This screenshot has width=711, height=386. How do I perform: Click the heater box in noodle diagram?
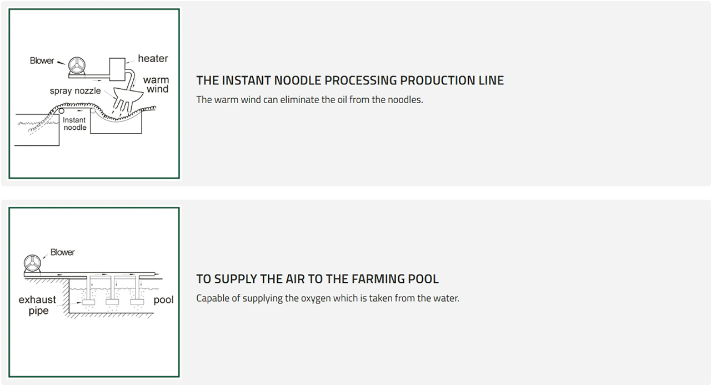[118, 69]
